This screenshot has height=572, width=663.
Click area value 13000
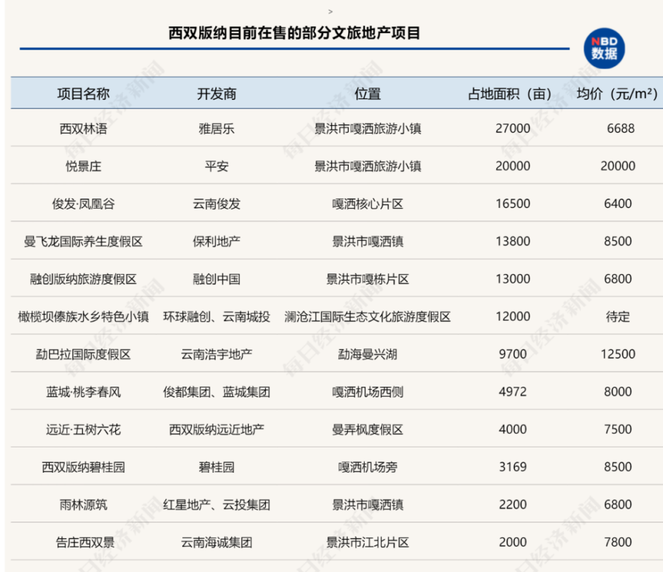pos(513,279)
